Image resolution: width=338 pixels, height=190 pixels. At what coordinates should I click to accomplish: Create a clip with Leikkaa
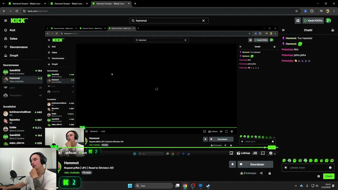(243, 153)
